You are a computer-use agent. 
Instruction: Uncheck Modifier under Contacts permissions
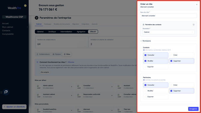tap(145, 61)
